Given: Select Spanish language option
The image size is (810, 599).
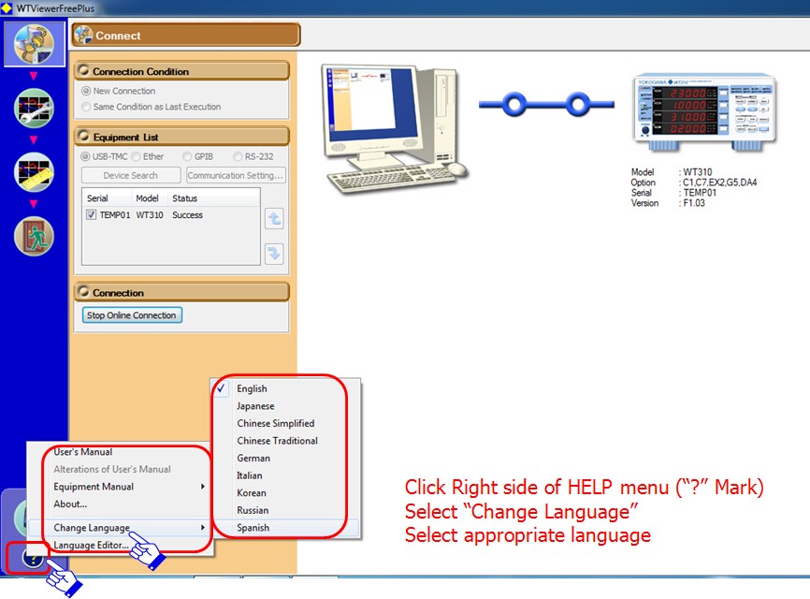Looking at the screenshot, I should 285,528.
